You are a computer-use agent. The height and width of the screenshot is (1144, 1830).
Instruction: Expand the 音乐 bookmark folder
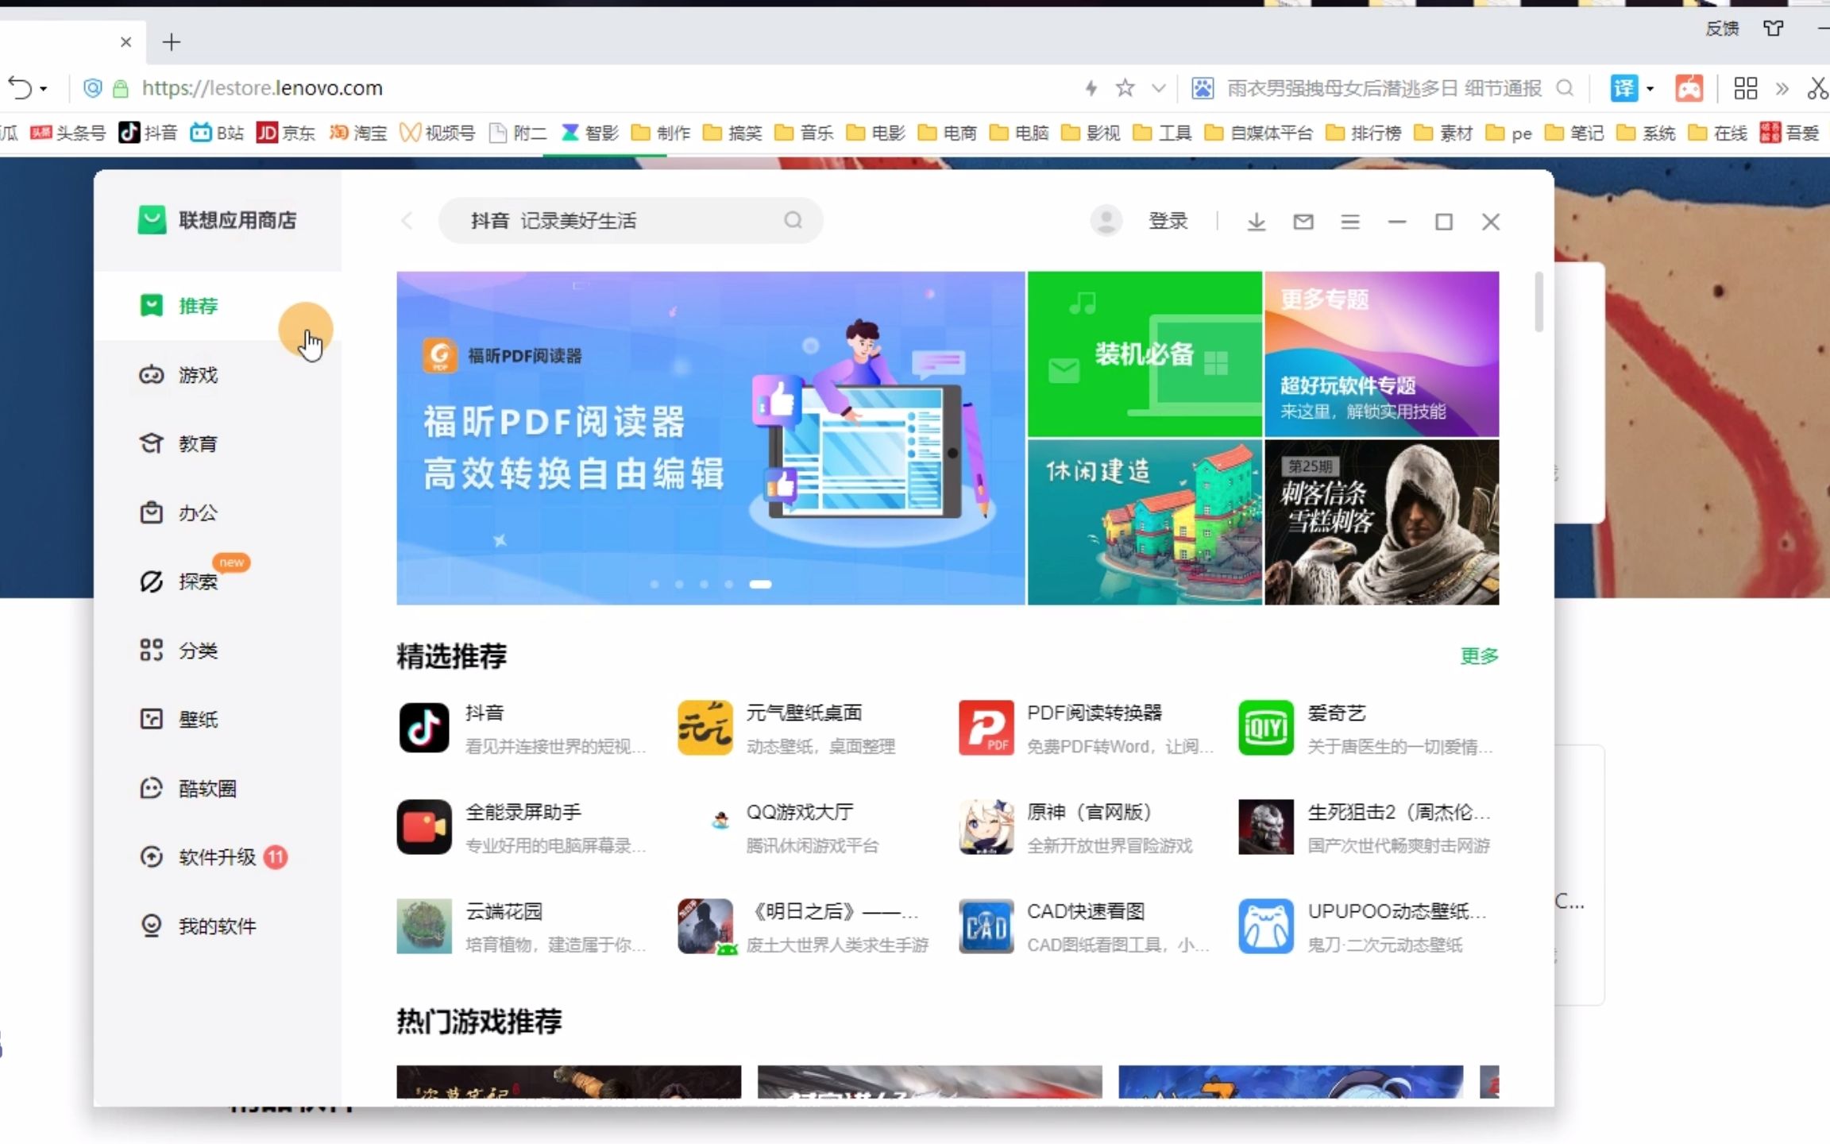(x=804, y=133)
